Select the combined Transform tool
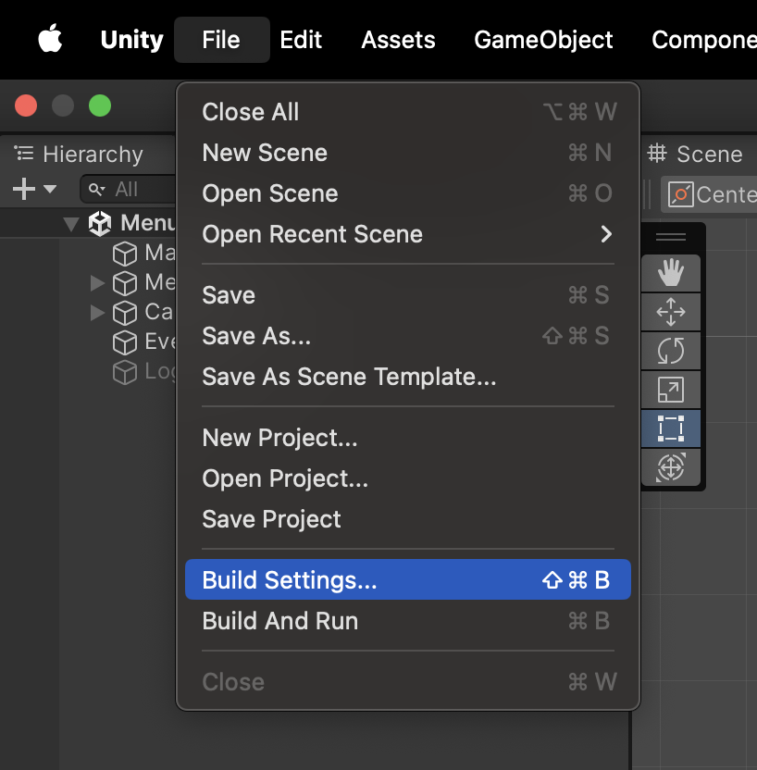757x770 pixels. click(x=670, y=468)
